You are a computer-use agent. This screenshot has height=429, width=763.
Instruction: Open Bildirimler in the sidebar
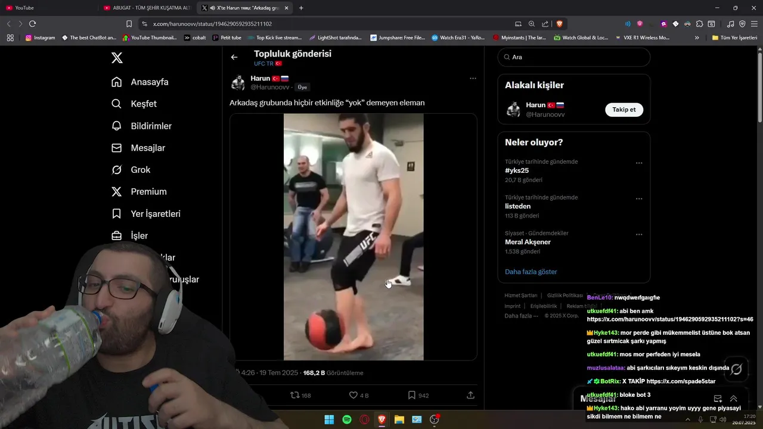tap(141, 126)
